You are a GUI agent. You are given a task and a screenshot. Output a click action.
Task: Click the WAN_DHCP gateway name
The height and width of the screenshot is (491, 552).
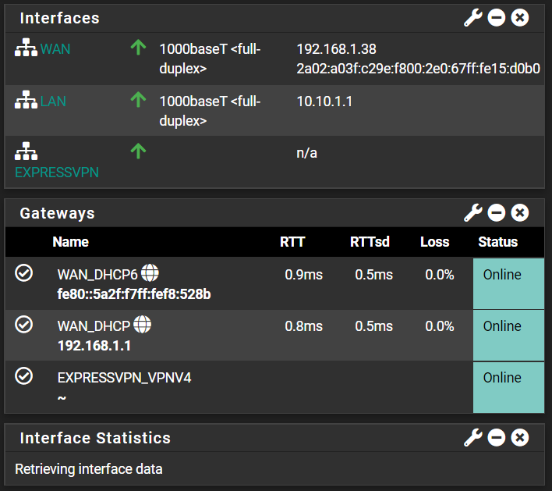coord(94,326)
